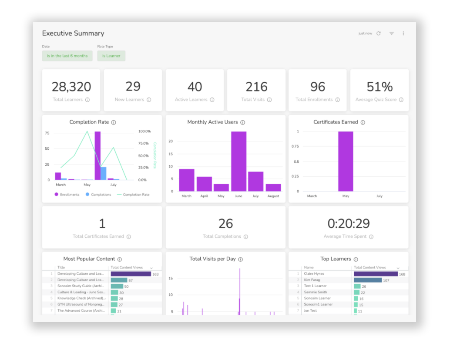This screenshot has width=450, height=343.
Task: Select the Knowledge Check (Archived) row
Action: pyautogui.click(x=102, y=298)
